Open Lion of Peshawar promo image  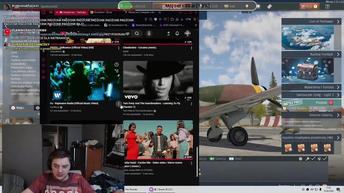tap(308, 38)
